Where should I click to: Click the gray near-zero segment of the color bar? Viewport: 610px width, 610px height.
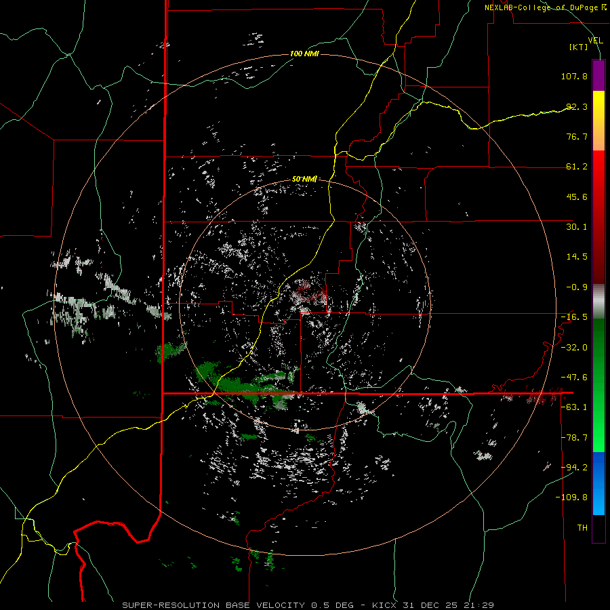click(598, 302)
